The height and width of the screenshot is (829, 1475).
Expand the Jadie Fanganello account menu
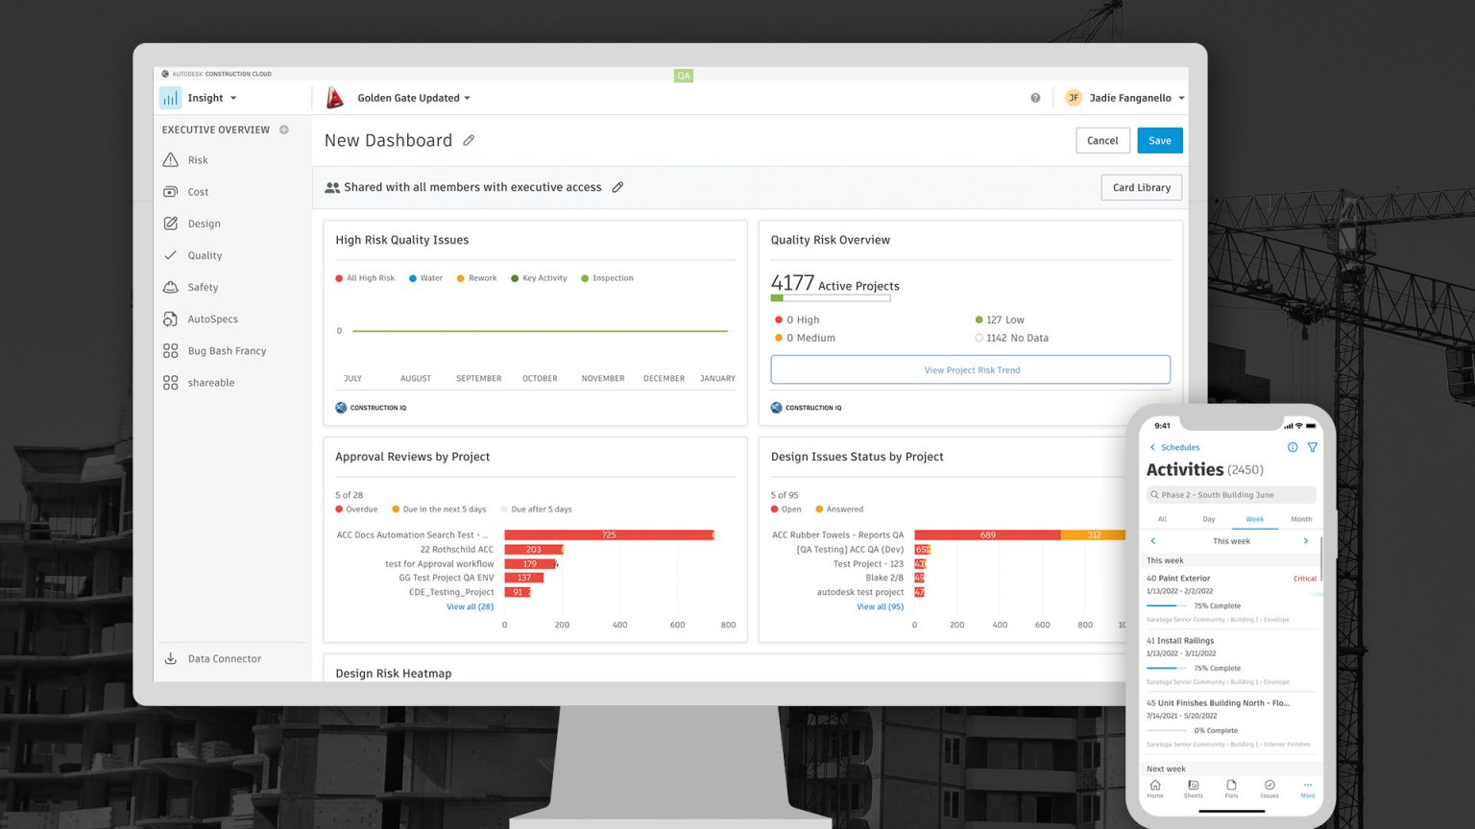[1181, 98]
